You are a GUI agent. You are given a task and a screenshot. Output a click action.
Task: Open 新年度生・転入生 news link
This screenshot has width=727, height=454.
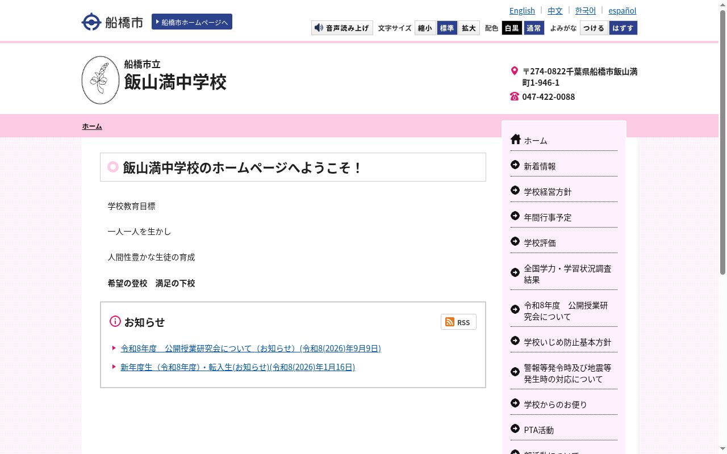click(237, 367)
